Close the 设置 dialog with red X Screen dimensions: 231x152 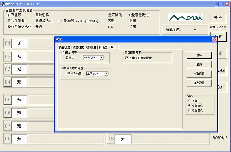[x=214, y=39]
